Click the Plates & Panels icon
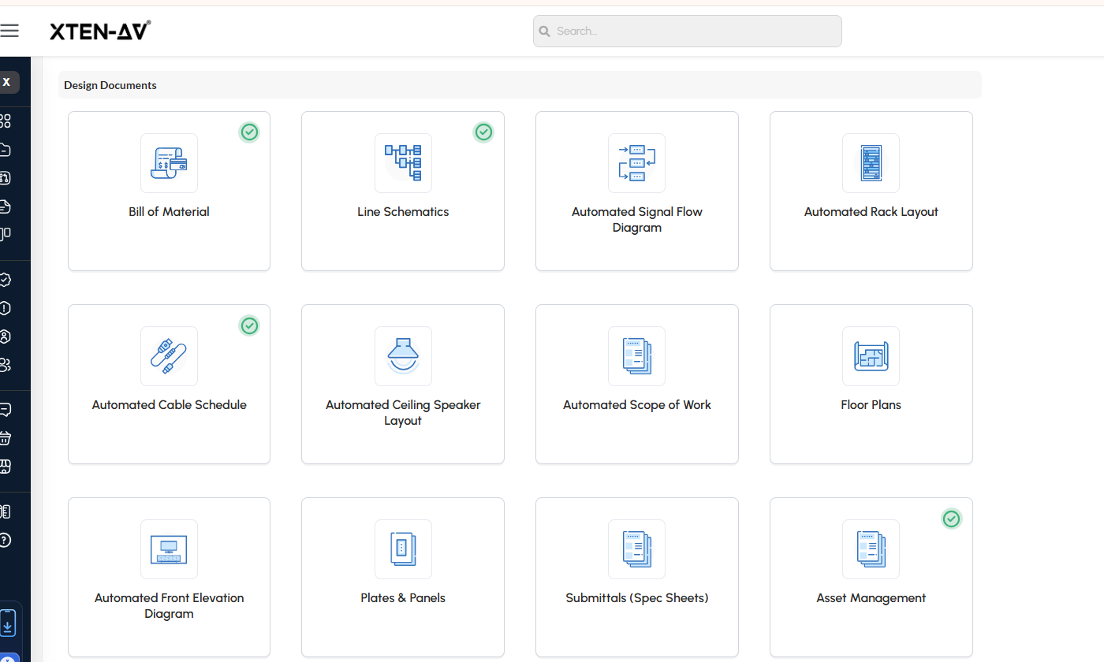The height and width of the screenshot is (662, 1104). pos(403,549)
